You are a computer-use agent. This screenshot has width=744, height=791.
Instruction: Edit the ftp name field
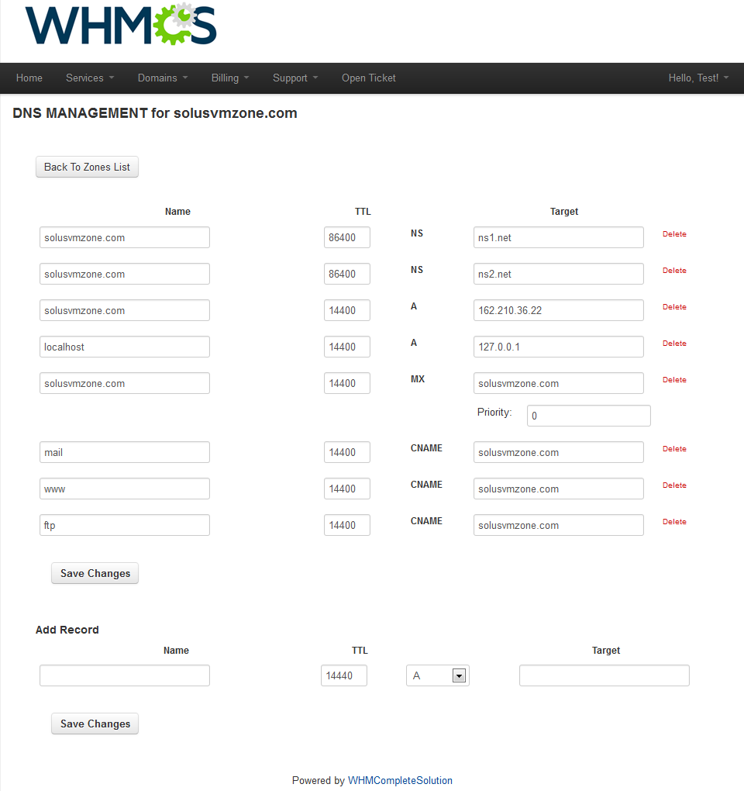125,525
